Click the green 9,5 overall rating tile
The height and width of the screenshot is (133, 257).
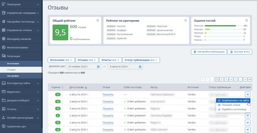pyautogui.click(x=60, y=33)
